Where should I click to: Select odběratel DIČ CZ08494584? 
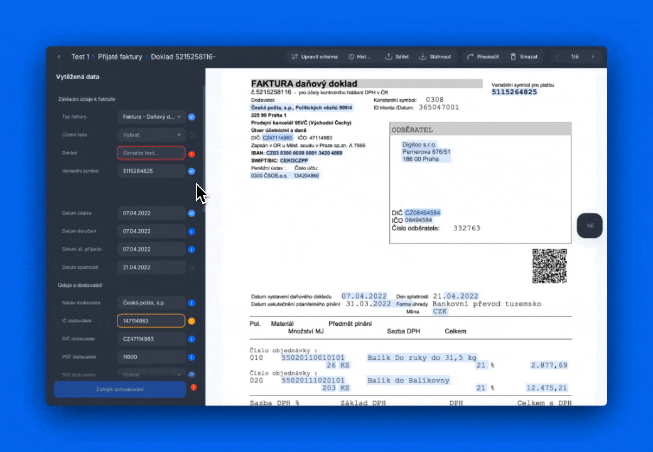pos(423,213)
